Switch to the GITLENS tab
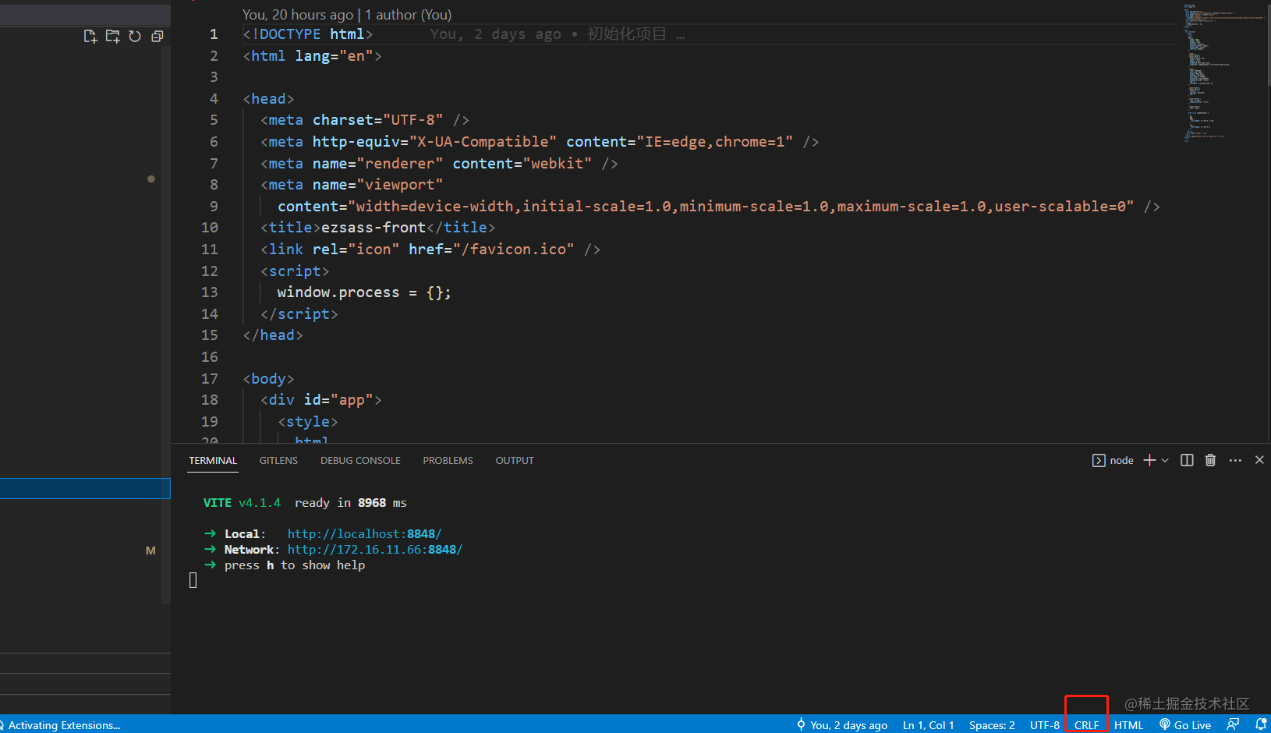This screenshot has width=1271, height=733. (278, 460)
